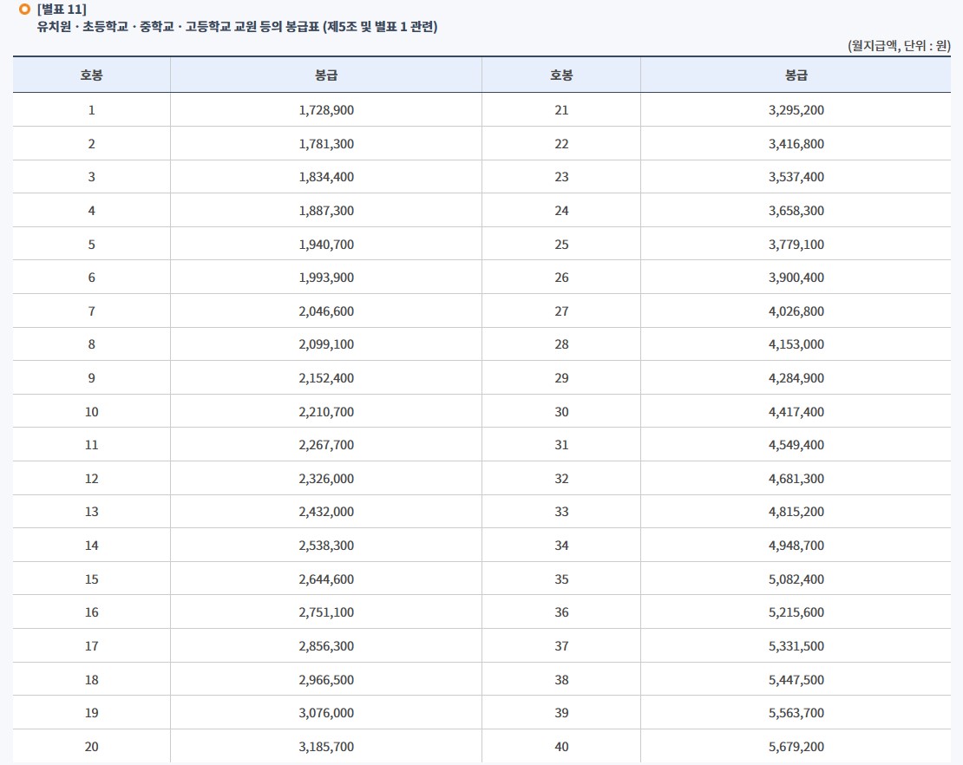
Task: Select salary cell 3,658,300
Action: [x=796, y=211]
